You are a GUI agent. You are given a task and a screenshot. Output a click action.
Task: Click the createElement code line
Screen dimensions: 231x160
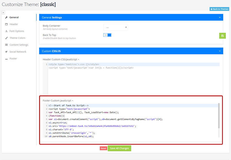pos(106,119)
